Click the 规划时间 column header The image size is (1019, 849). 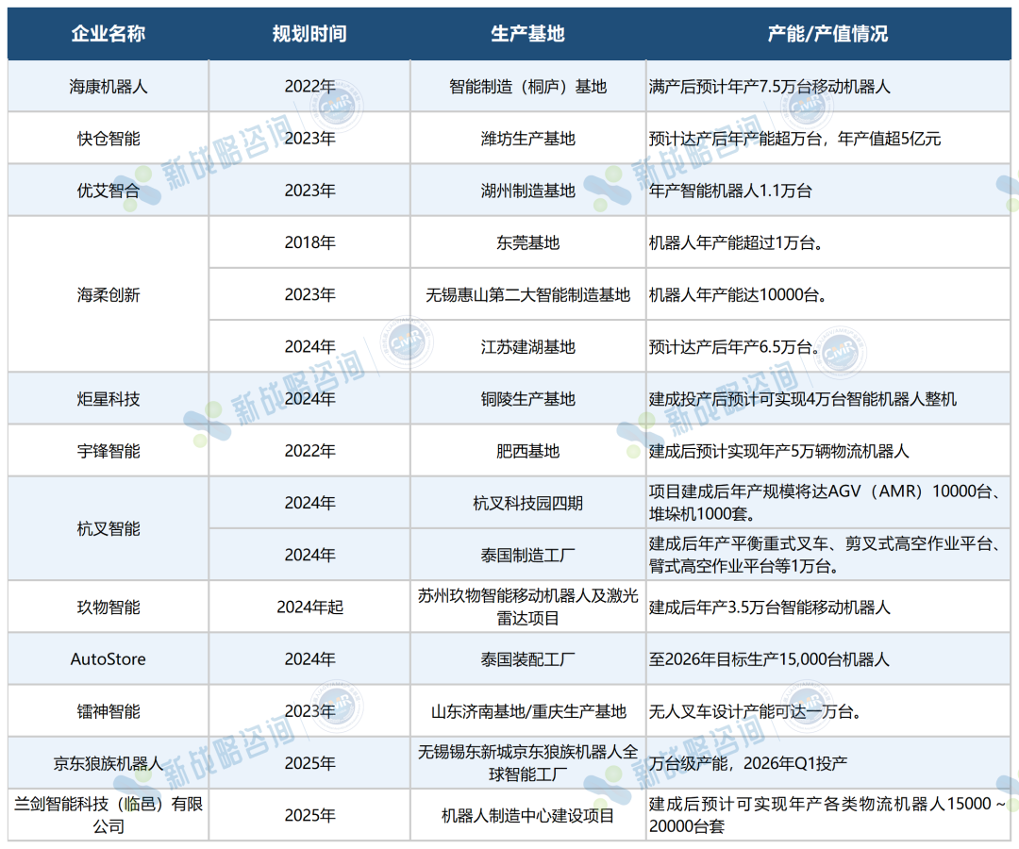pyautogui.click(x=309, y=34)
